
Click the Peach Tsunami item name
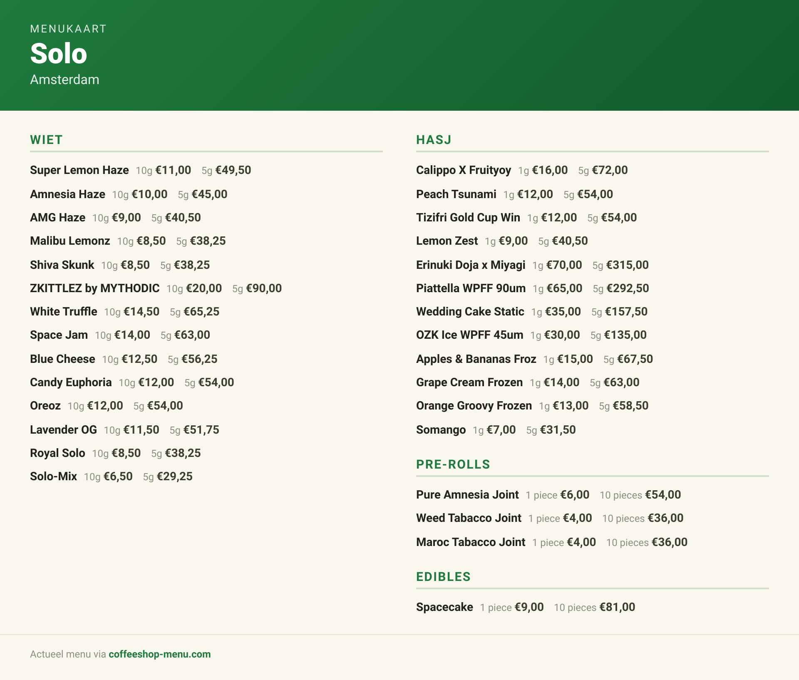456,194
